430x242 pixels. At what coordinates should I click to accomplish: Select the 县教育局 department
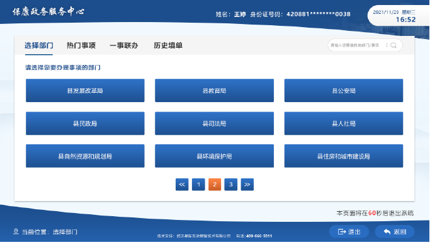click(x=214, y=91)
